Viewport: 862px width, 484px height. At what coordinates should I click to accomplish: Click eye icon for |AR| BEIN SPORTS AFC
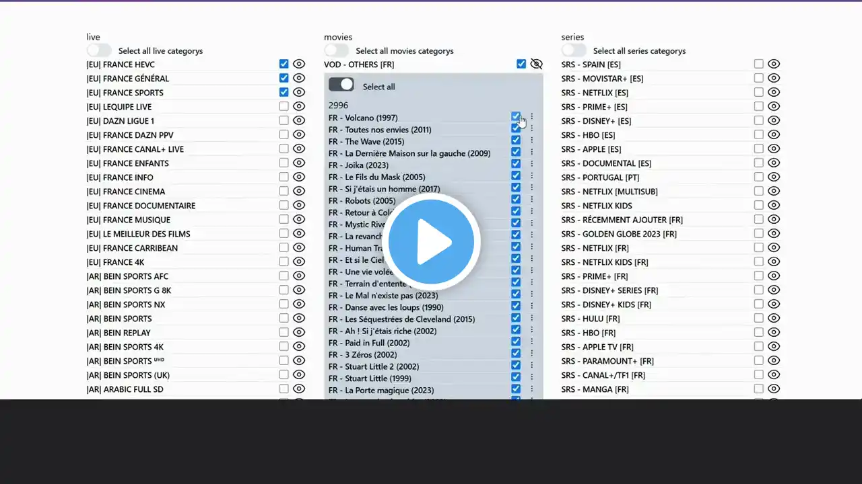(x=299, y=276)
